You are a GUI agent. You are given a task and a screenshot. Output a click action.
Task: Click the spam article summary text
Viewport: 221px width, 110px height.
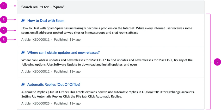[x=107, y=30]
